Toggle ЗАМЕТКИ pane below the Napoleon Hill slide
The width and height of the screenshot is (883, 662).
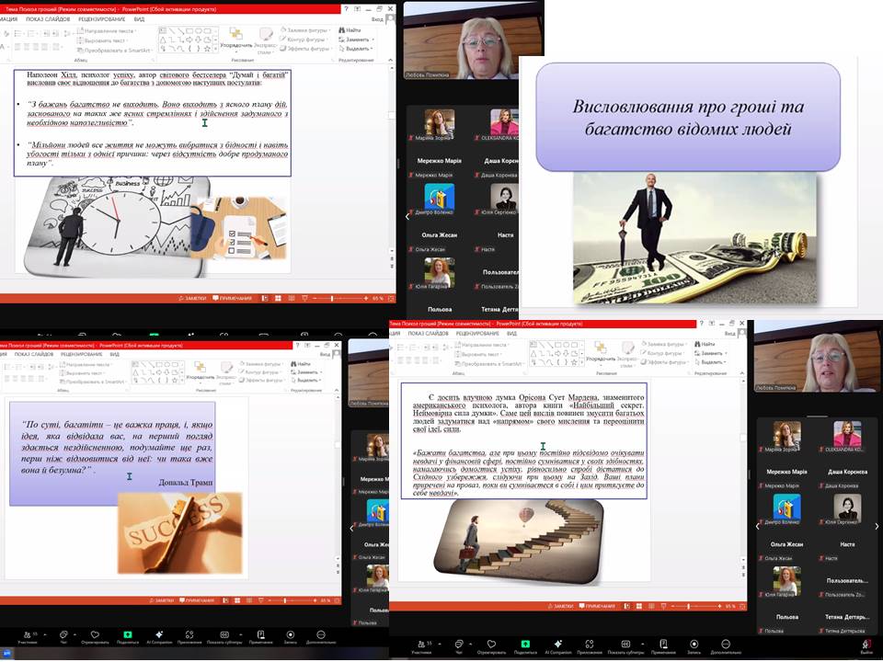pyautogui.click(x=192, y=298)
